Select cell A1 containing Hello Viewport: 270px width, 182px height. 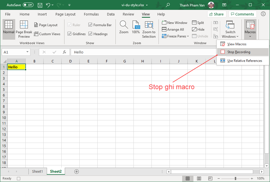point(17,67)
